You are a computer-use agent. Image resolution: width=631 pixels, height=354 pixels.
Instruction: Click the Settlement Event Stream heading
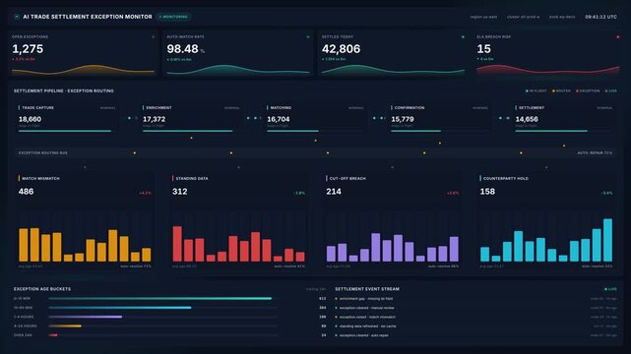[x=367, y=289]
